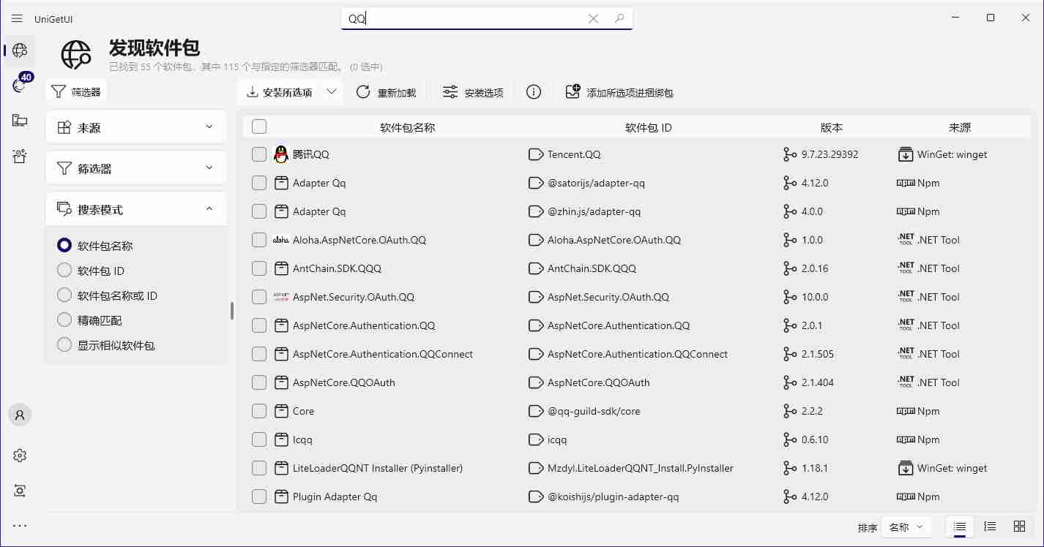
Task: Sort by 软件包 ID column header
Action: (x=648, y=127)
